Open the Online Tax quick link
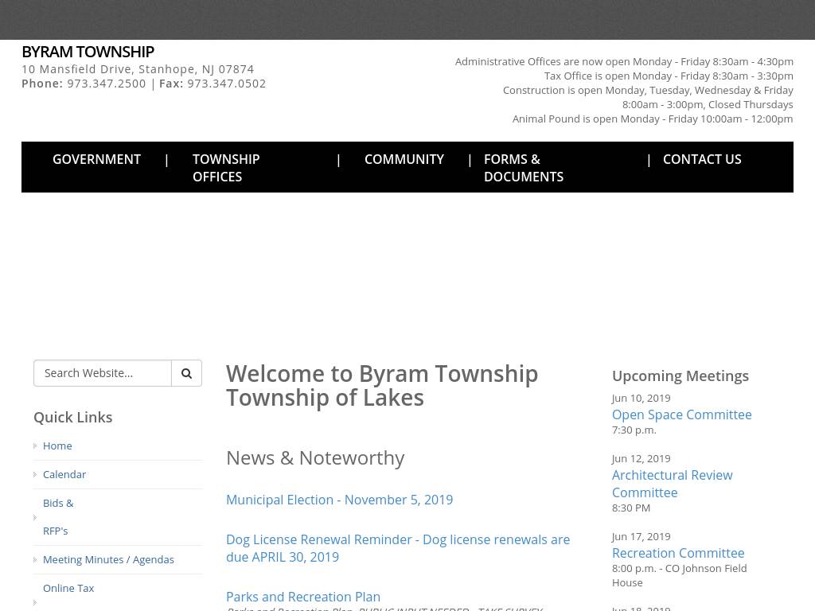The image size is (815, 611). pyautogui.click(x=68, y=588)
